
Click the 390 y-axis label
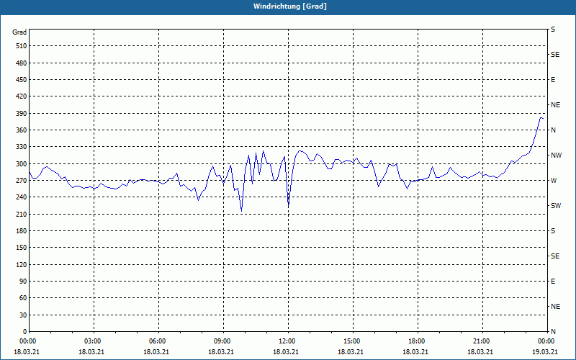pos(22,113)
